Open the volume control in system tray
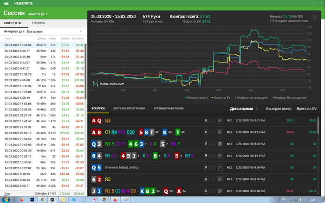Image resolution: width=325 pixels, height=203 pixels. [301, 200]
